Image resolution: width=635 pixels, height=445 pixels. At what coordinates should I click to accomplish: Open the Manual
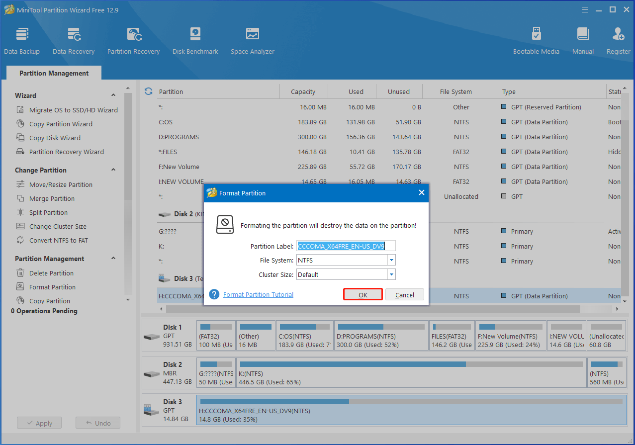pyautogui.click(x=583, y=41)
